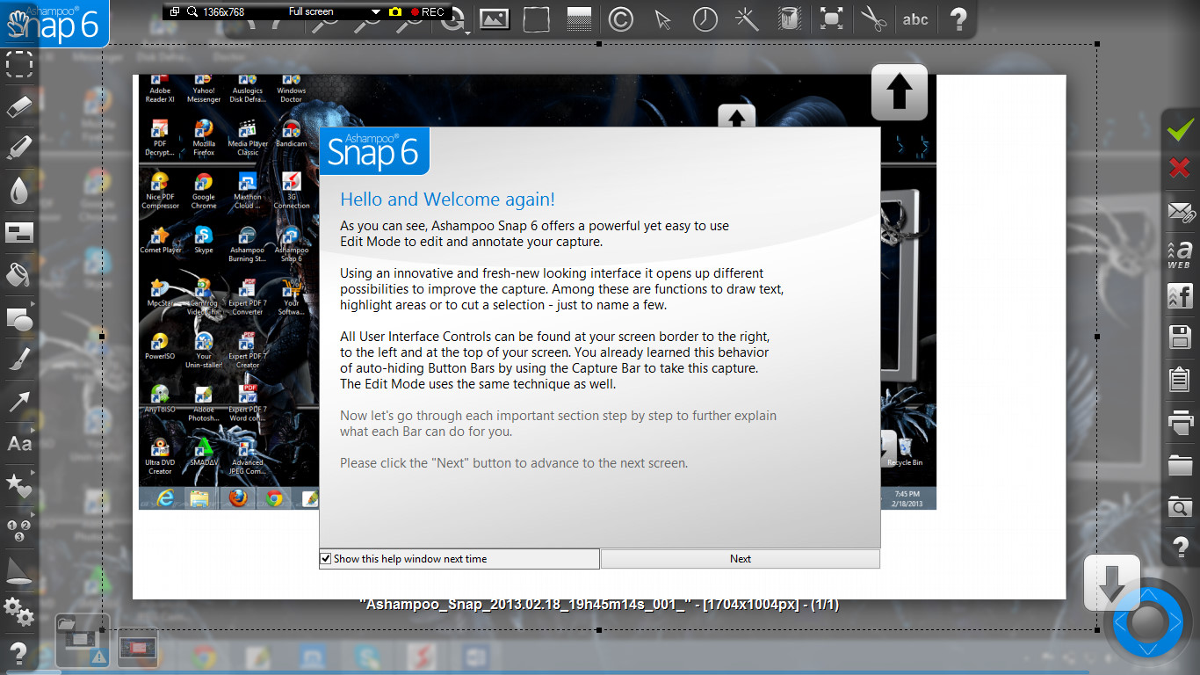Open the Ashampoo Snap 6 logo top-left
Screen dimensions: 1200x675
click(54, 24)
